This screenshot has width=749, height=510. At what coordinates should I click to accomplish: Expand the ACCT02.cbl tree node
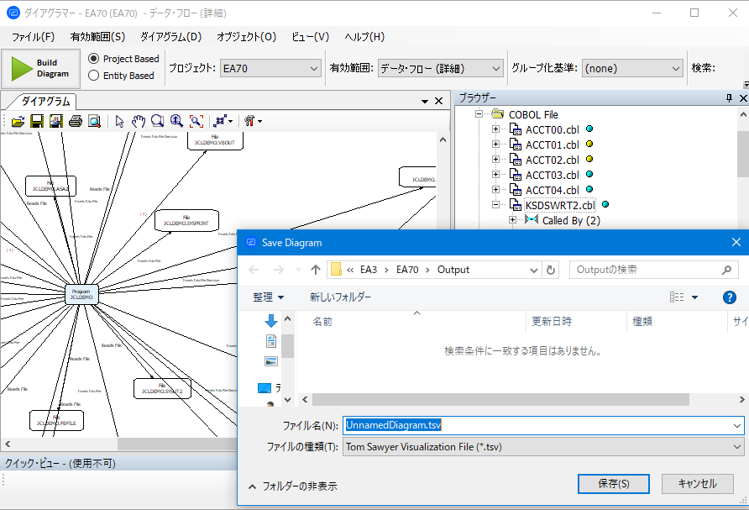[495, 159]
